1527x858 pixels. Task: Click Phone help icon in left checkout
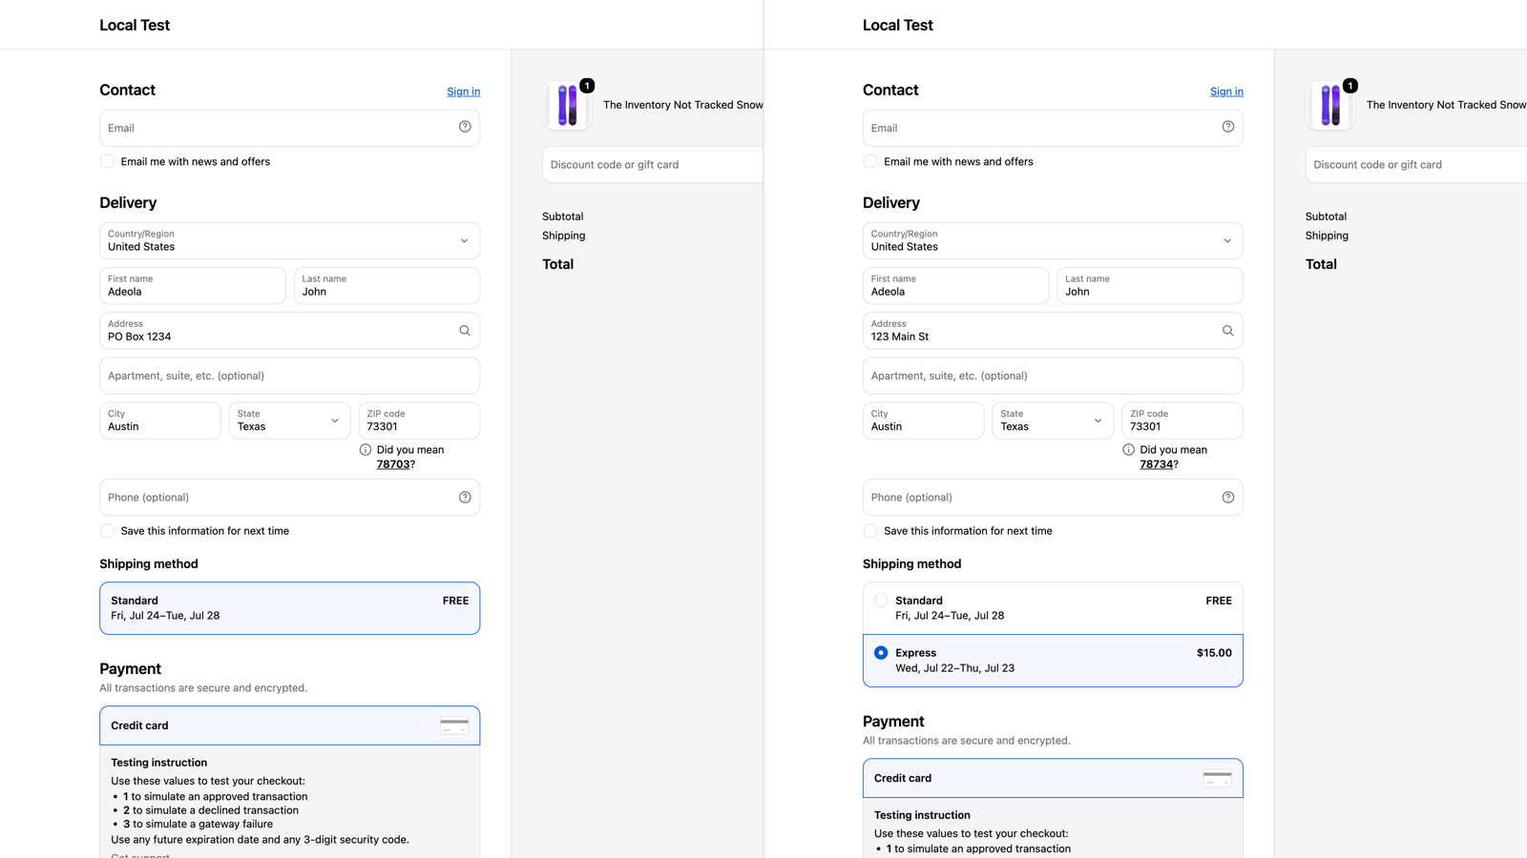[x=465, y=497]
